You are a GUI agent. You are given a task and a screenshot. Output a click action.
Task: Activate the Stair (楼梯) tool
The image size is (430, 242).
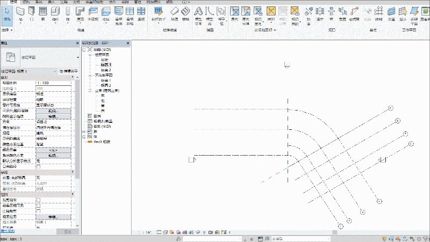(x=185, y=14)
